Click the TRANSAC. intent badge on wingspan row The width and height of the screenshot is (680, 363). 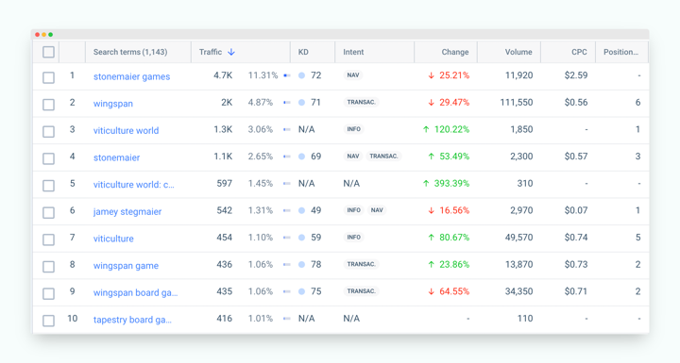tap(361, 102)
